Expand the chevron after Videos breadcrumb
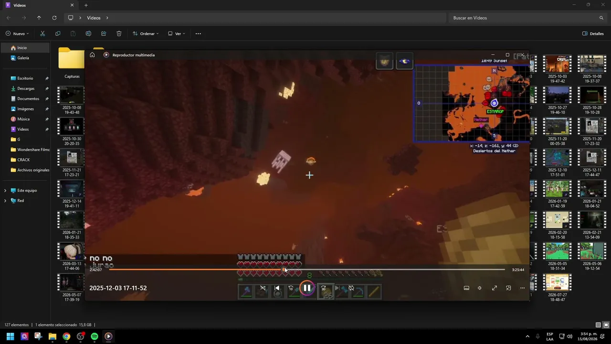This screenshot has width=611, height=344. tap(107, 18)
